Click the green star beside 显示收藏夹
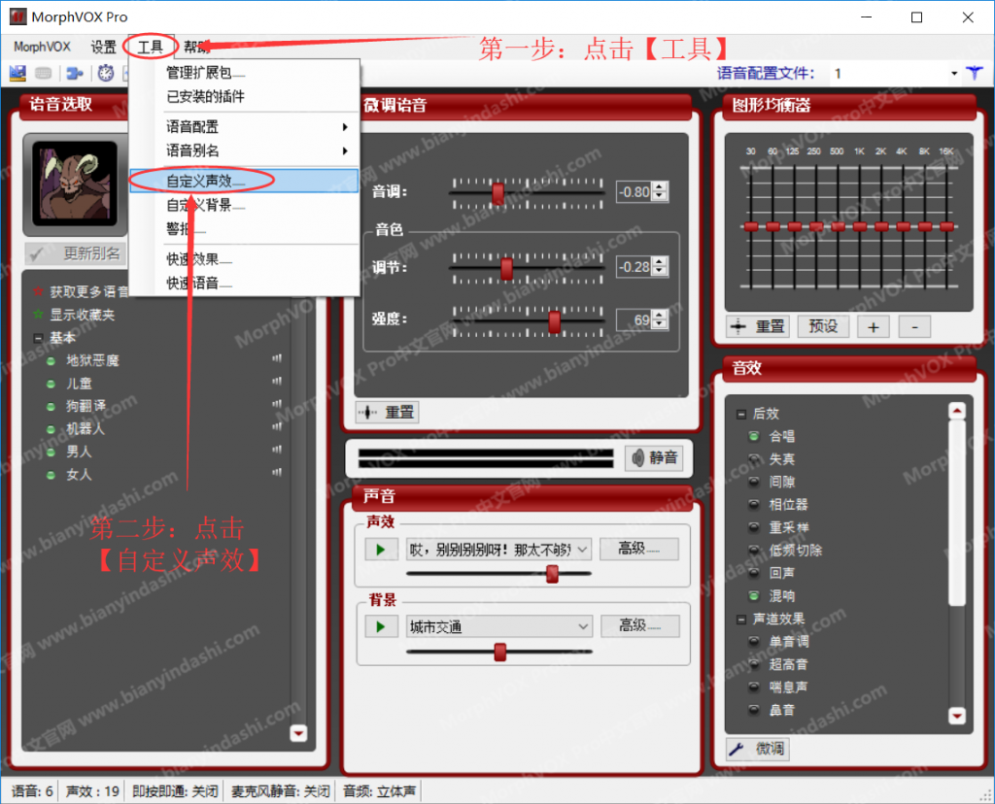The height and width of the screenshot is (804, 995). 38,315
